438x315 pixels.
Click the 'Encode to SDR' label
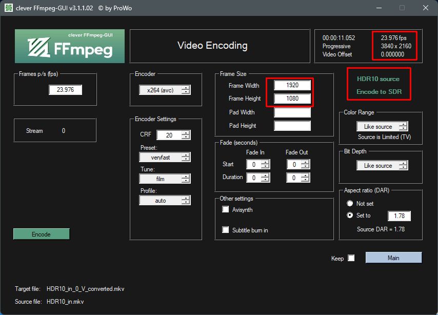tap(379, 92)
